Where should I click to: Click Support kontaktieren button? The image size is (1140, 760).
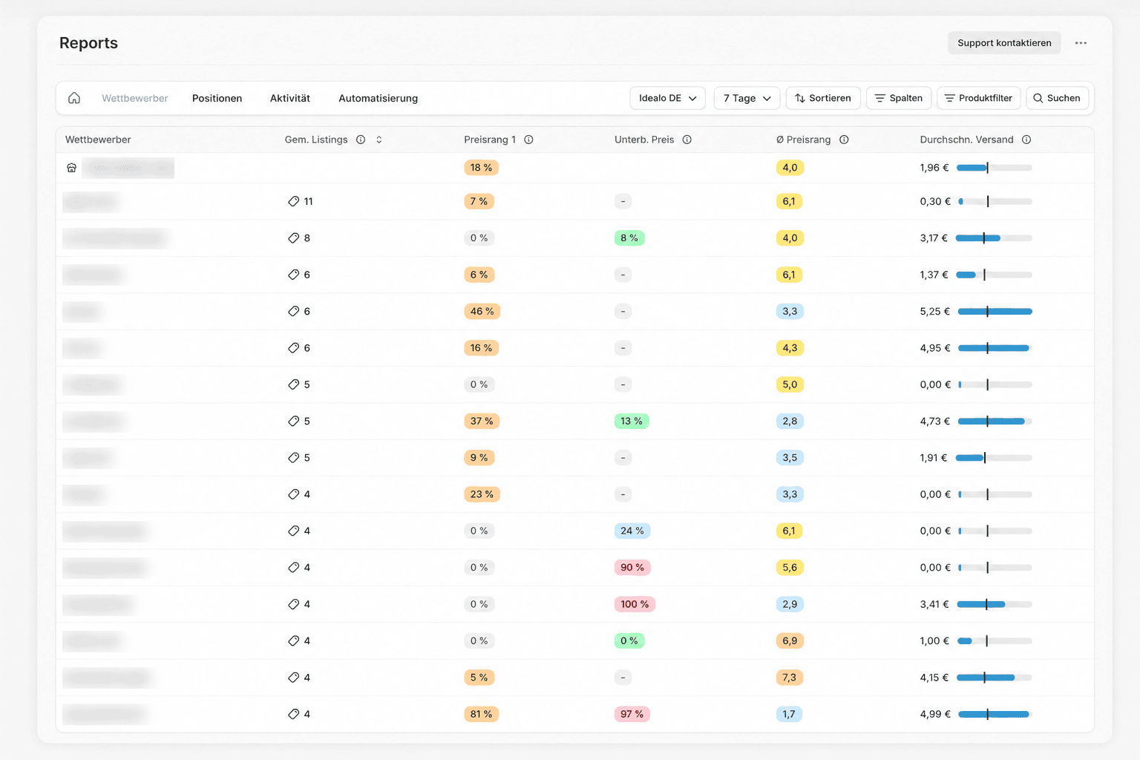coord(1004,43)
